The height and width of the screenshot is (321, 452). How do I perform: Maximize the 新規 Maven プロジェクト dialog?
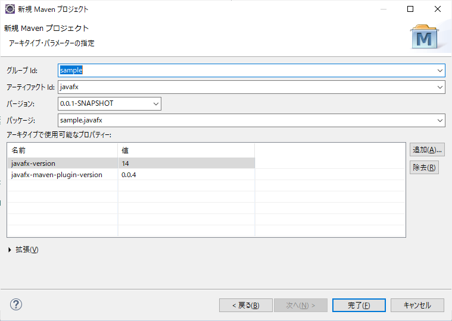click(410, 9)
